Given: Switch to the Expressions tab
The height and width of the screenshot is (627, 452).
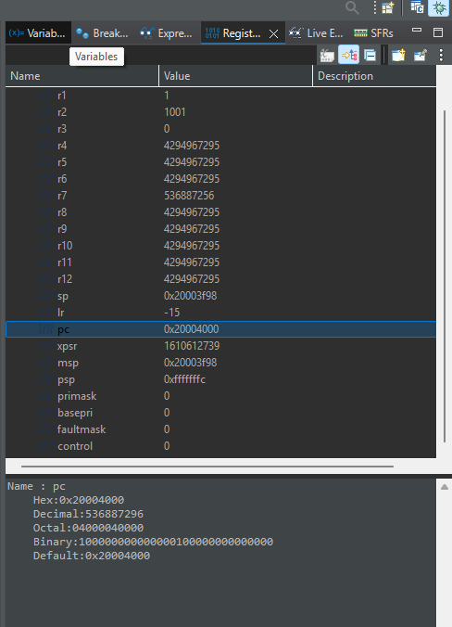Looking at the screenshot, I should pyautogui.click(x=166, y=33).
